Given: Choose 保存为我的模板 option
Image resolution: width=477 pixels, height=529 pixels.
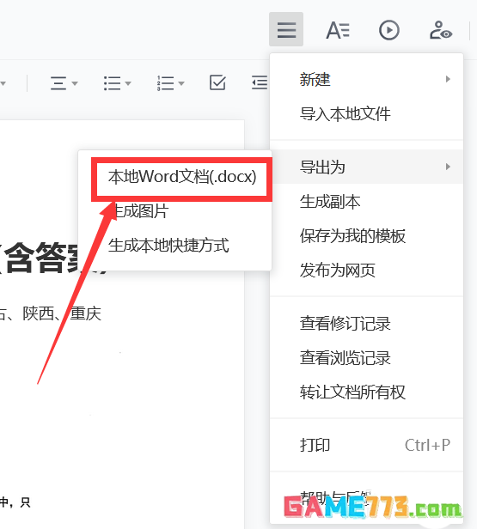Looking at the screenshot, I should [x=366, y=235].
